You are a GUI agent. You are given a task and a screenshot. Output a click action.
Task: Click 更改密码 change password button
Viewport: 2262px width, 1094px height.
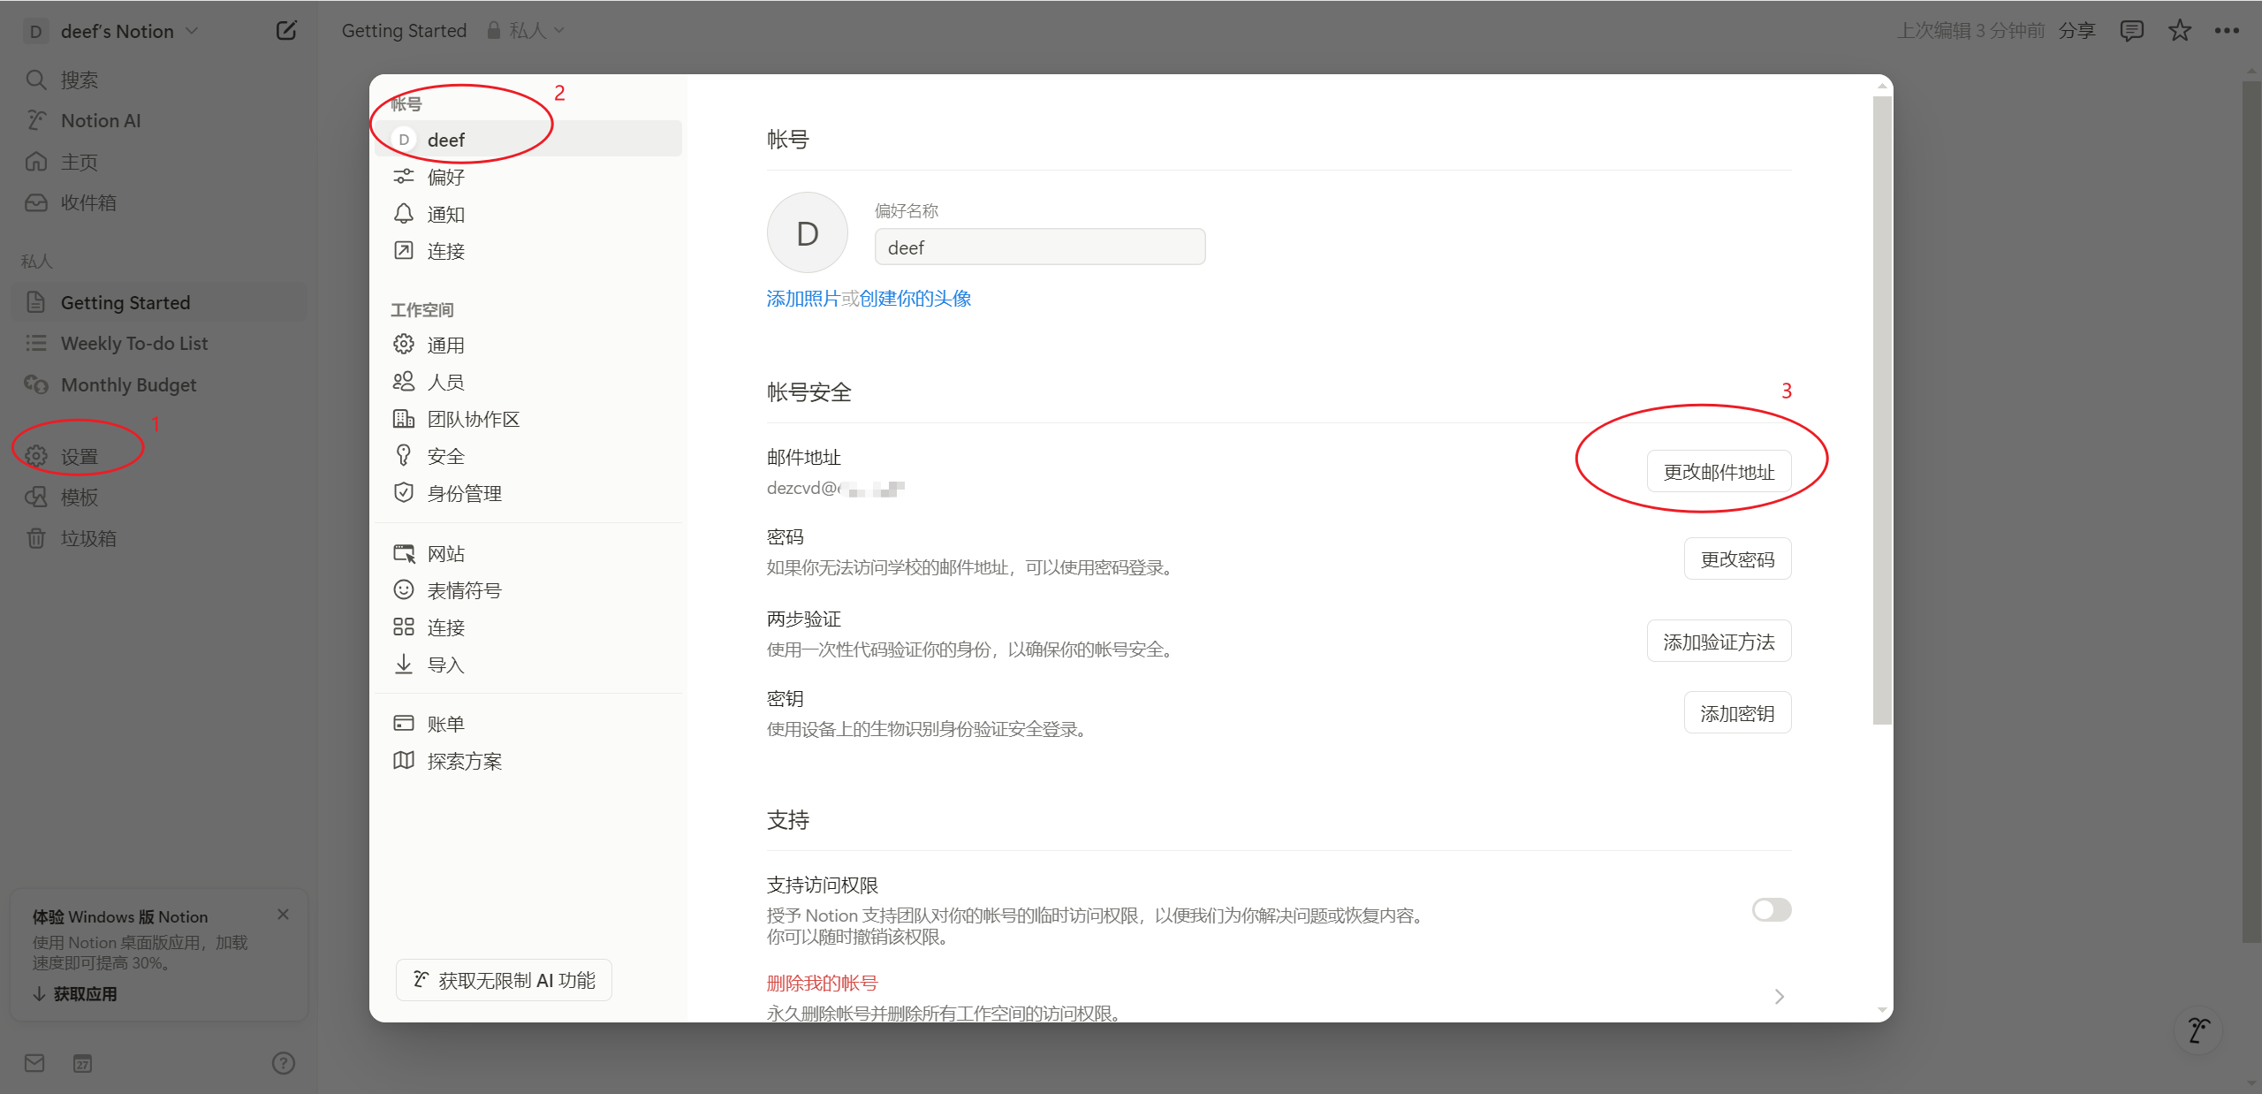(1737, 559)
